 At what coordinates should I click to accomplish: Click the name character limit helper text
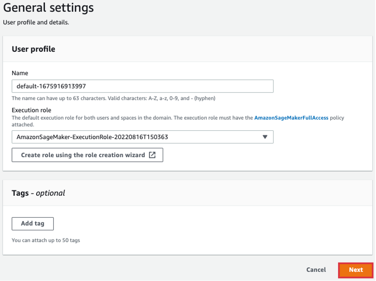114,98
